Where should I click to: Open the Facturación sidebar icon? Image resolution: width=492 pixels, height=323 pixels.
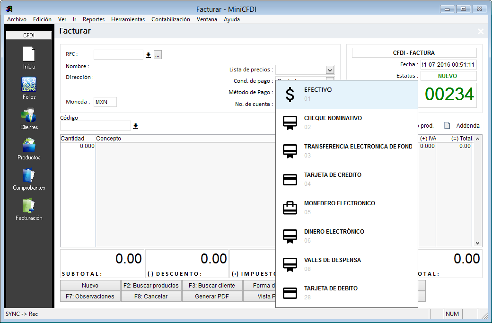(x=29, y=205)
